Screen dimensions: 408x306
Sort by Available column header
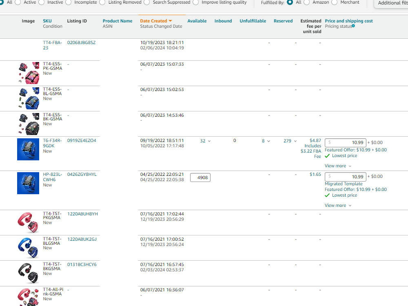197,21
